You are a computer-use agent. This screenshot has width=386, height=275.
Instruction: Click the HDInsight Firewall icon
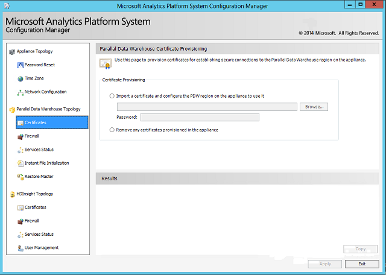click(21, 221)
